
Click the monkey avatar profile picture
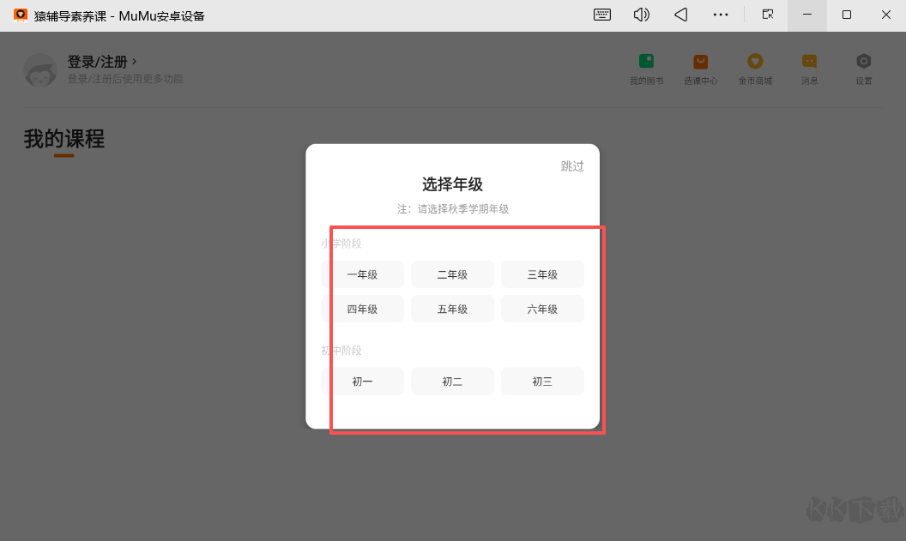(39, 70)
